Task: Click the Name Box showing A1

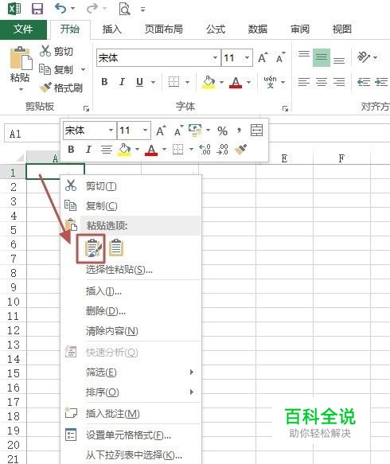Action: click(32, 134)
